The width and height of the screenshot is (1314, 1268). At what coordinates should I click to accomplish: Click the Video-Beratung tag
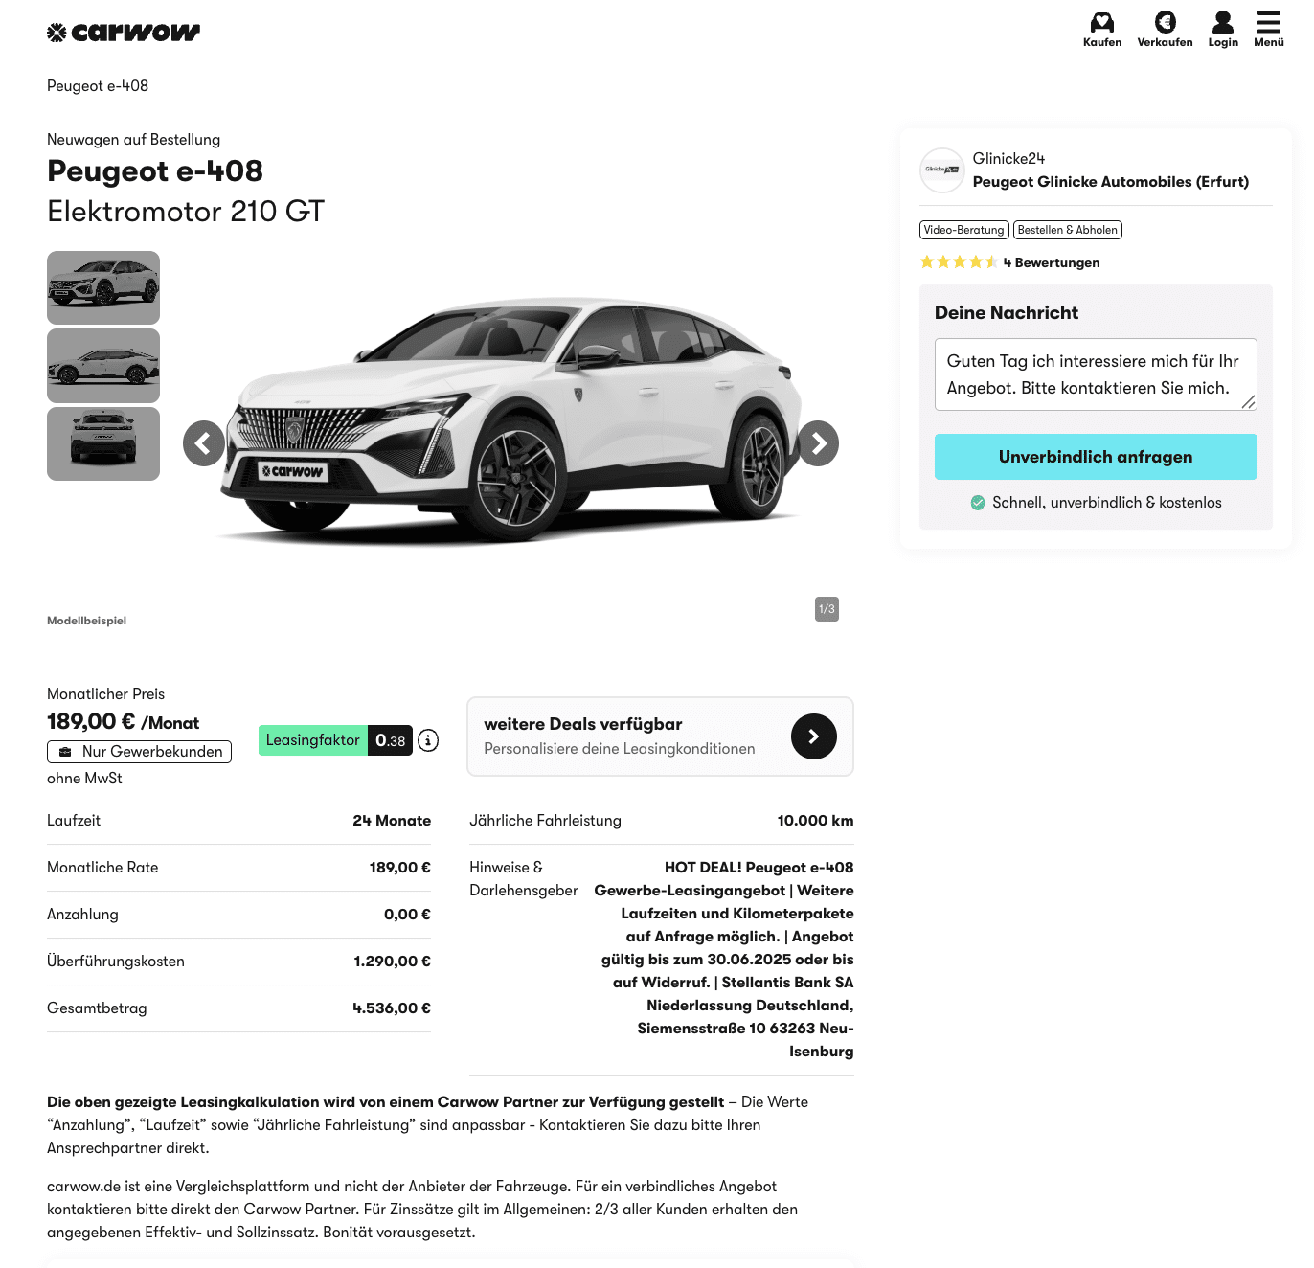click(x=964, y=230)
